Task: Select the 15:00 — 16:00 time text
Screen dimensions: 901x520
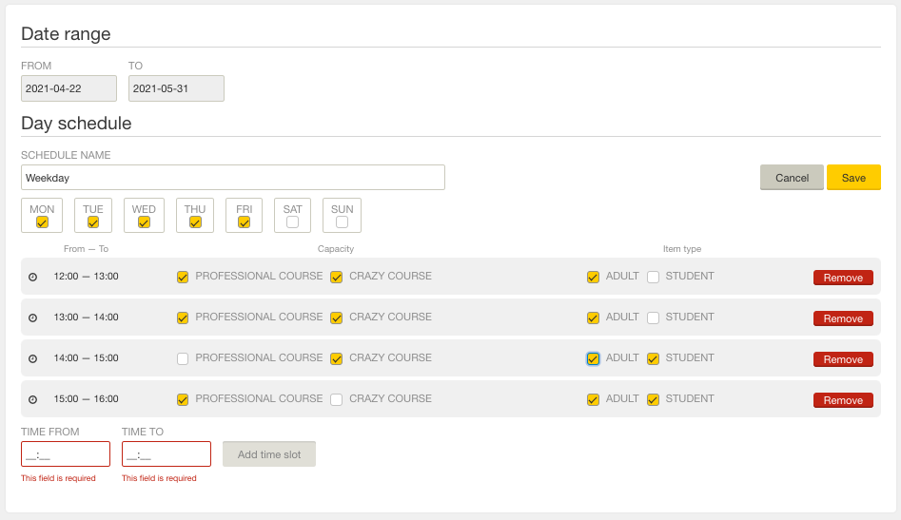Action: 87,399
